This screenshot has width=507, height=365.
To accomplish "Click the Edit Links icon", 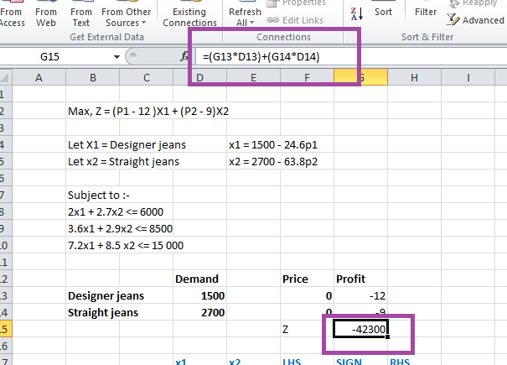I will click(273, 20).
